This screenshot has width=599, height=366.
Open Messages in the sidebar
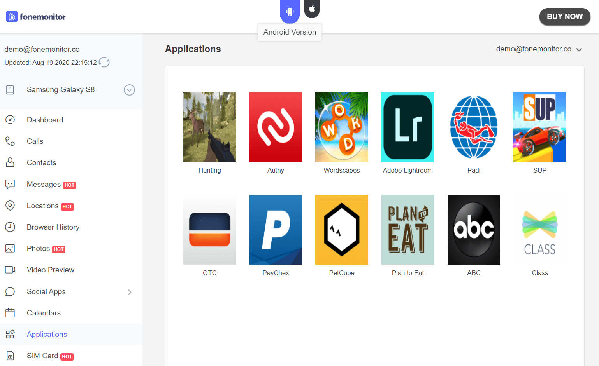coord(71,184)
